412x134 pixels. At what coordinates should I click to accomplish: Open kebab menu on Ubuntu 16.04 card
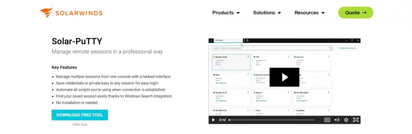point(248,57)
